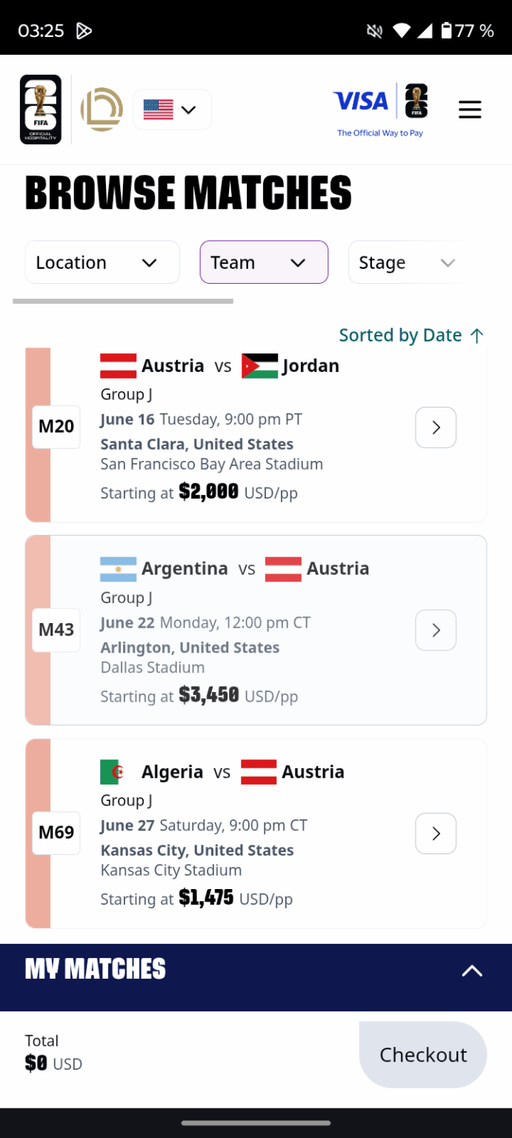Viewport: 512px width, 1138px height.
Task: Open the hamburger navigation menu
Action: (470, 109)
